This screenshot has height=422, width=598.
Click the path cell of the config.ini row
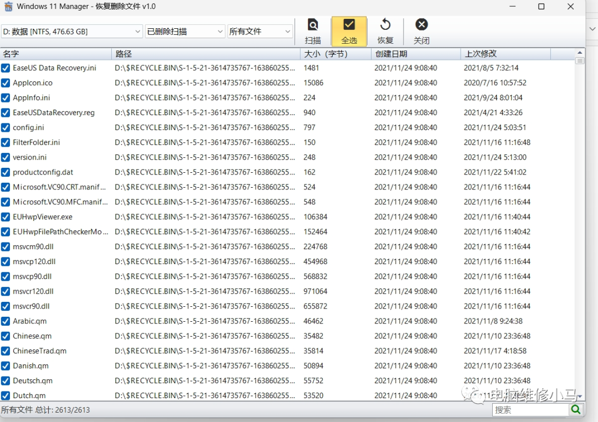click(205, 127)
